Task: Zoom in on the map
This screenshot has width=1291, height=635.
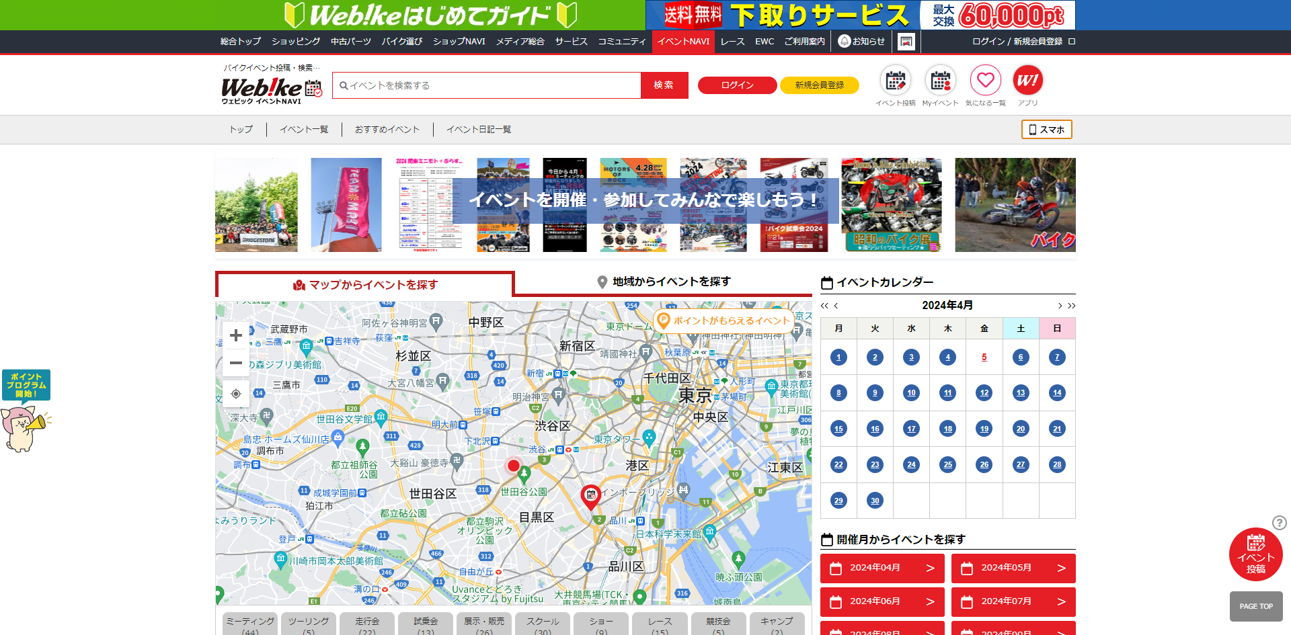Action: tap(236, 335)
